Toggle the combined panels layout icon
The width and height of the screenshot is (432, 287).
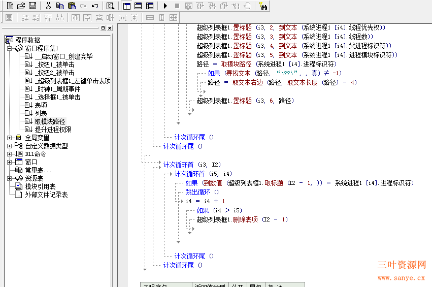pos(150,6)
